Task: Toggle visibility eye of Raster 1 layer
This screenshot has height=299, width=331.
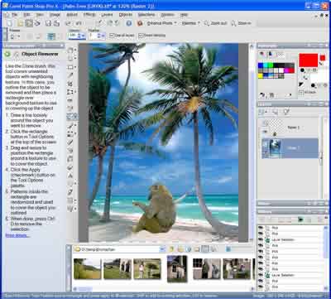Action: [265, 132]
